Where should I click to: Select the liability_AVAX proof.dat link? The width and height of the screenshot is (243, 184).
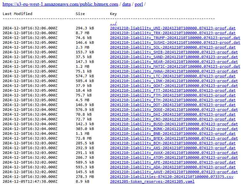point(174,153)
